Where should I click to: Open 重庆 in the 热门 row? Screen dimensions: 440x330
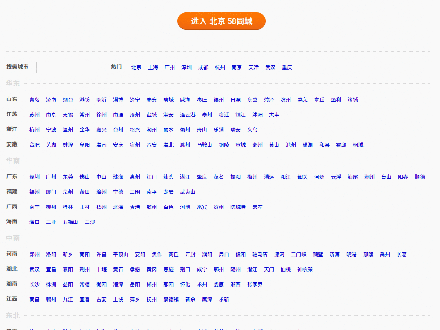pyautogui.click(x=287, y=67)
